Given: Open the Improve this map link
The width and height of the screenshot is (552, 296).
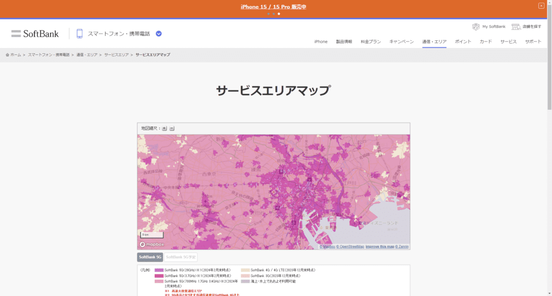Looking at the screenshot, I should tap(380, 247).
